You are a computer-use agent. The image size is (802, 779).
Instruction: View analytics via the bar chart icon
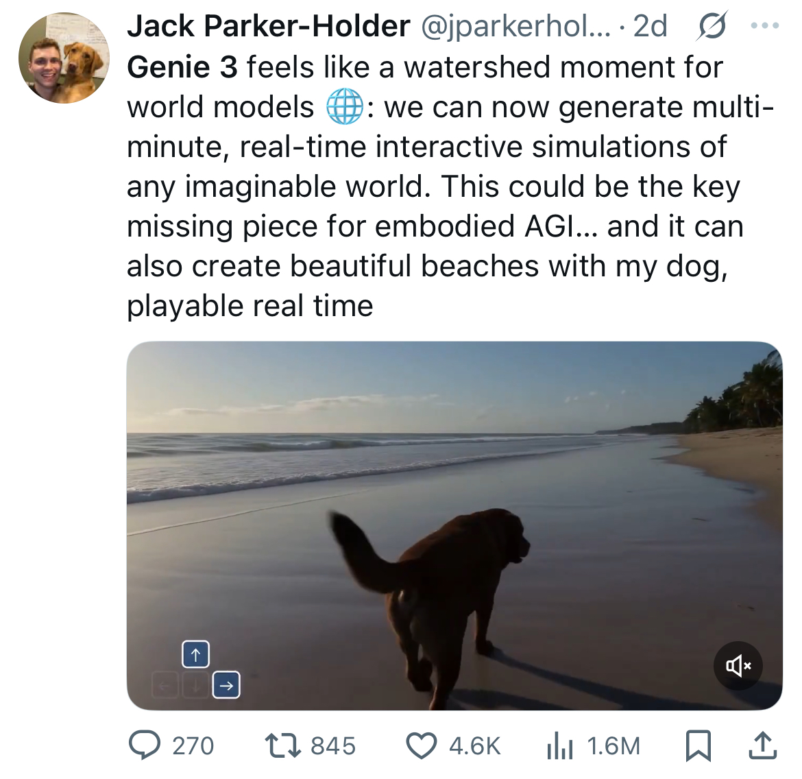point(559,745)
